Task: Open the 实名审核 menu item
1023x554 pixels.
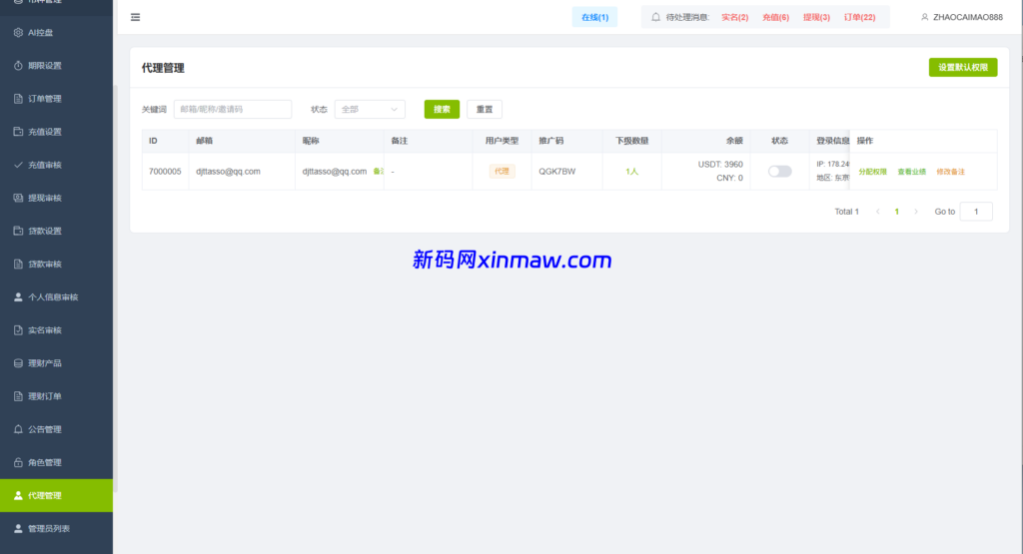Action: pyautogui.click(x=56, y=330)
